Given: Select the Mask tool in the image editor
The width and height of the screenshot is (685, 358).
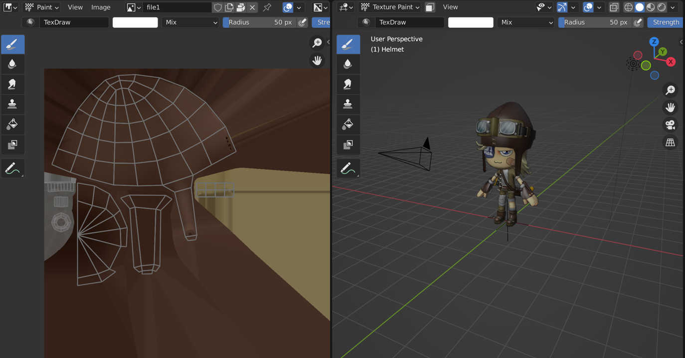Looking at the screenshot, I should coord(12,145).
